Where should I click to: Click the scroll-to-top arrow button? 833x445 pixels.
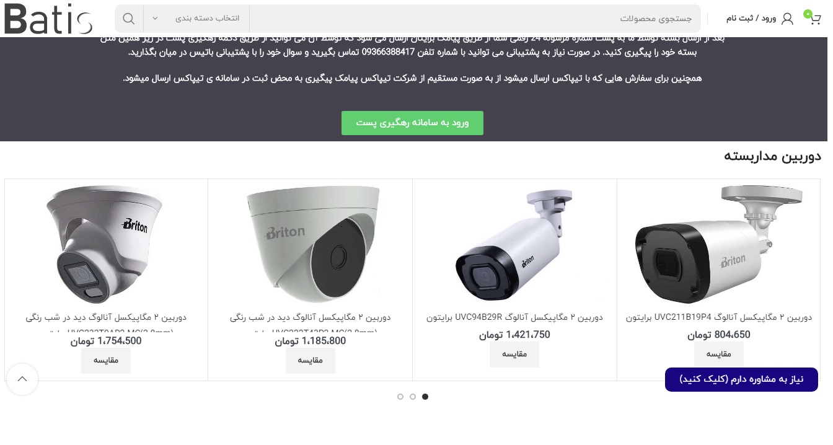(x=22, y=379)
